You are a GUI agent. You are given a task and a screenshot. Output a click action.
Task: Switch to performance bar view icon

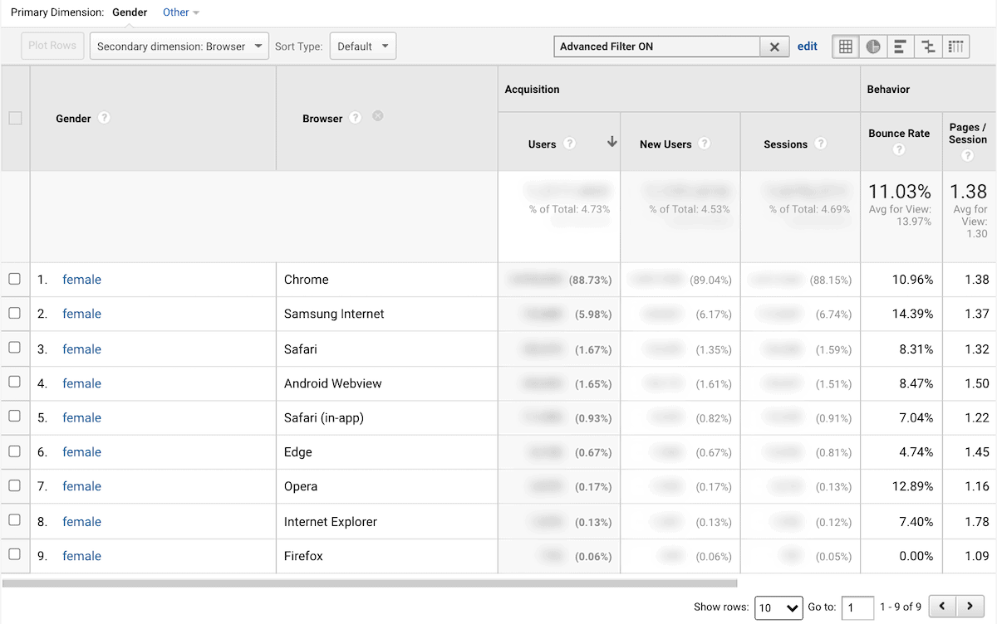(901, 46)
